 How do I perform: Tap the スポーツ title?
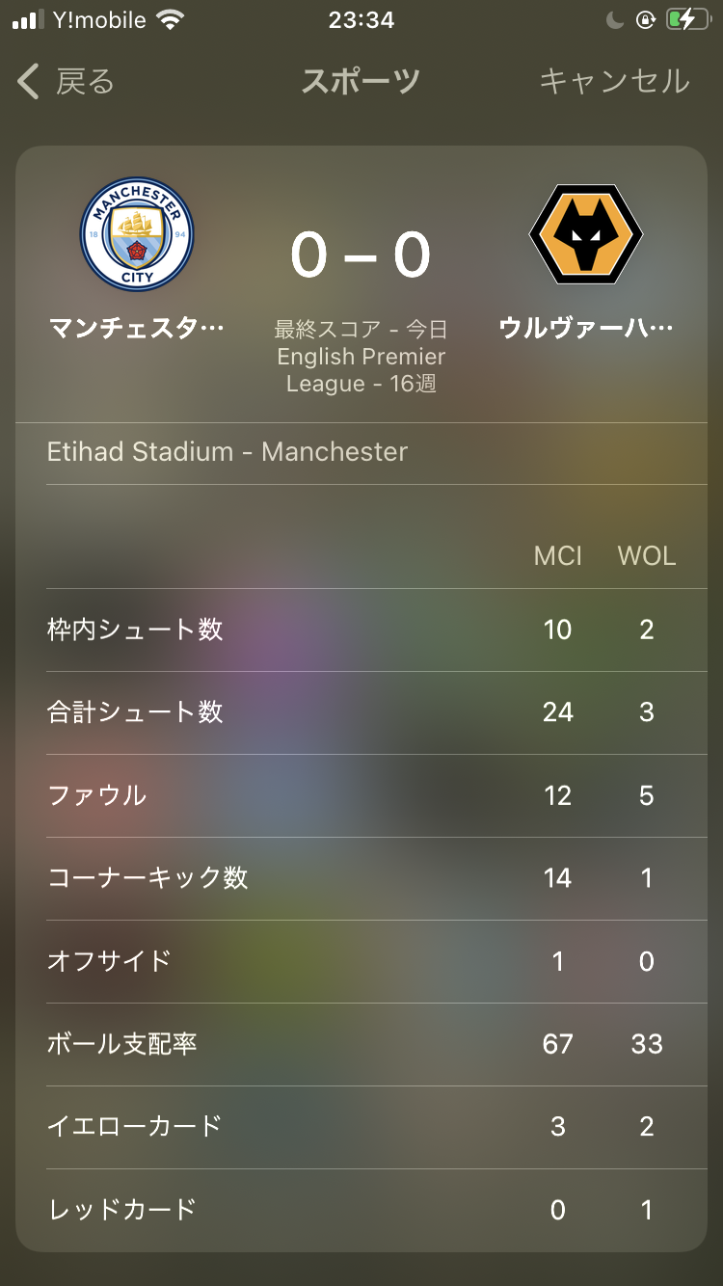(x=361, y=82)
